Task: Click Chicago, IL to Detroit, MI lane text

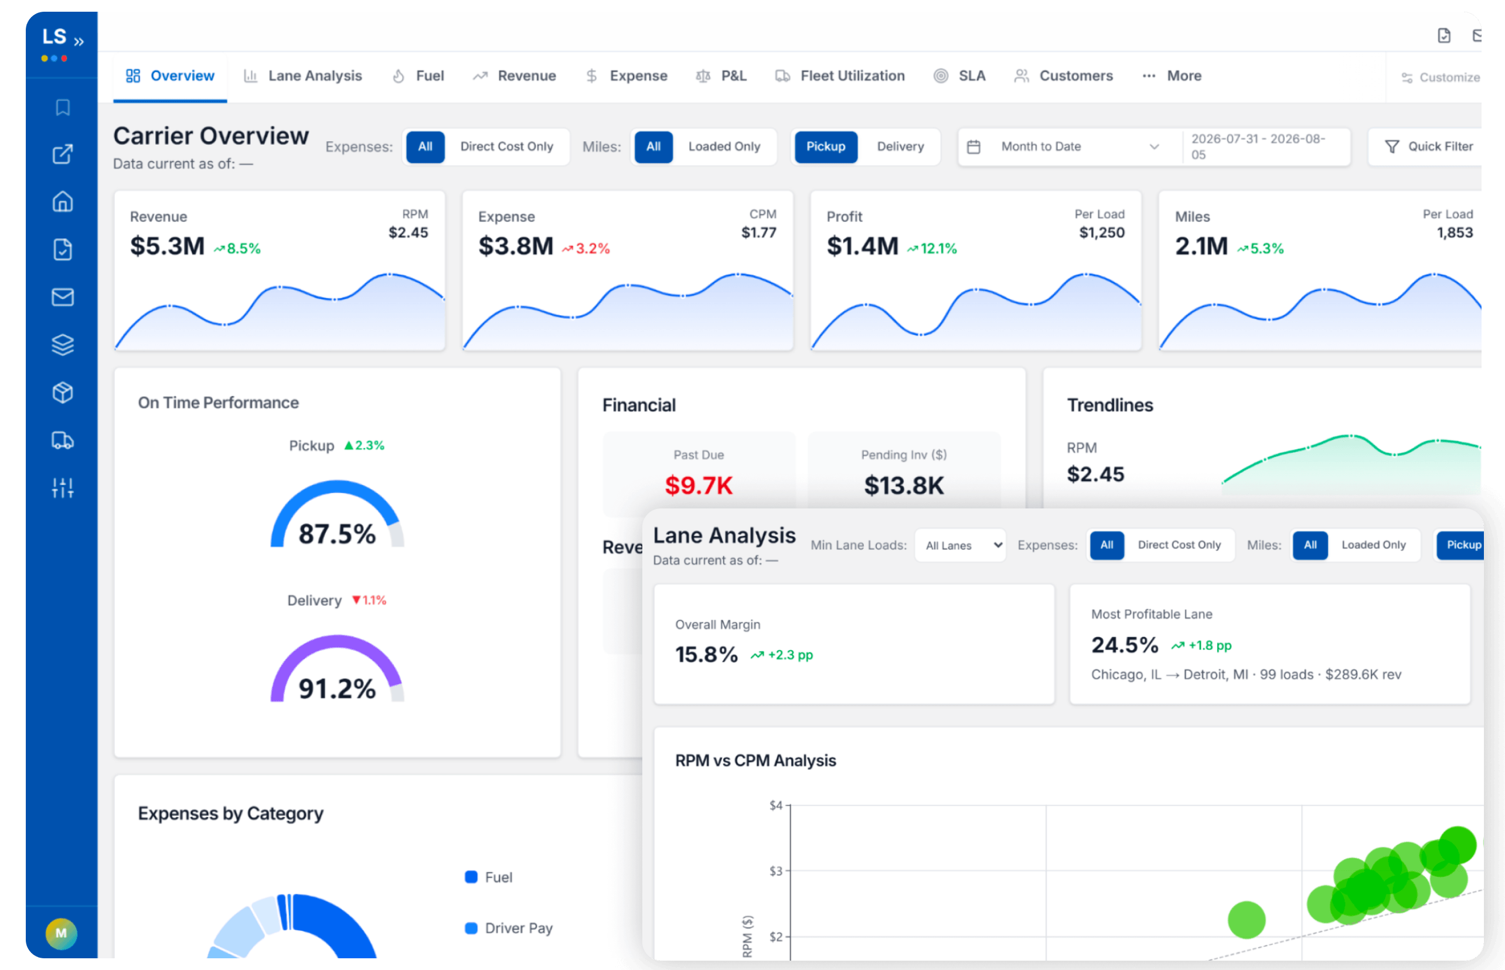Action: click(x=1170, y=675)
